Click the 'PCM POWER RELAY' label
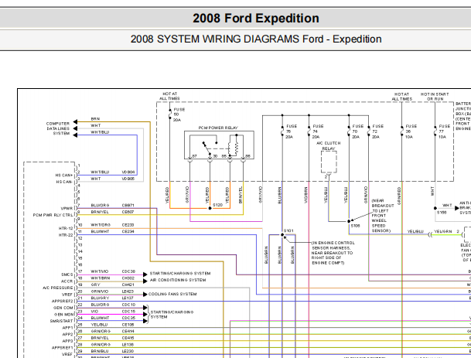The image size is (471, 358). 218,128
